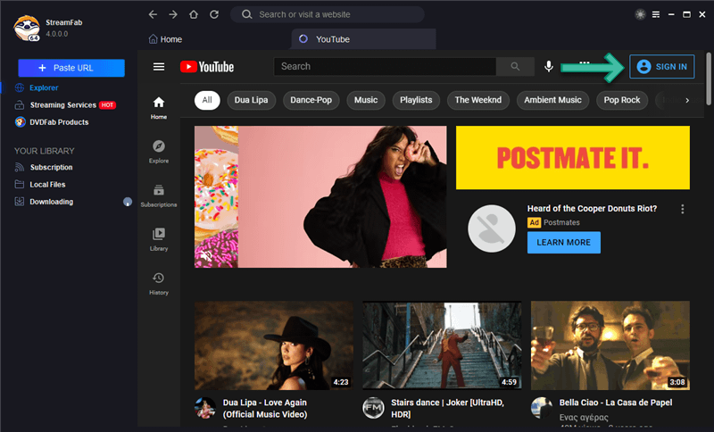The image size is (714, 432).
Task: Go back with the browser back arrow
Action: (153, 14)
